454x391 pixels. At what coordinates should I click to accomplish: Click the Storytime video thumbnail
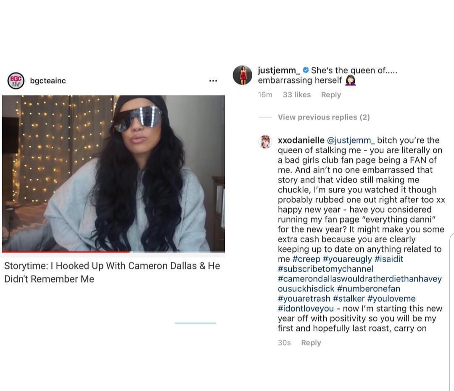[x=113, y=173]
